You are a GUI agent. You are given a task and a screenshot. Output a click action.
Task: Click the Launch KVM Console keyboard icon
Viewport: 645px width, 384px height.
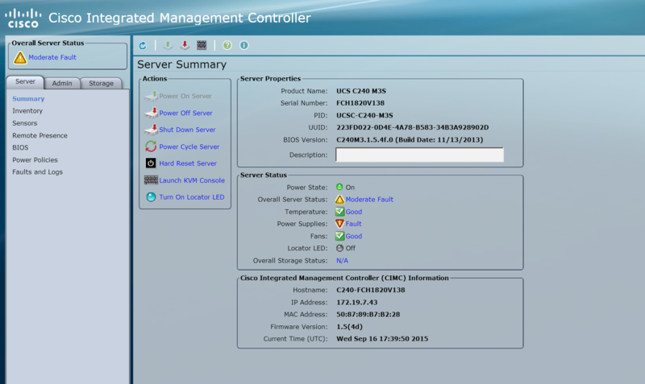click(x=151, y=180)
